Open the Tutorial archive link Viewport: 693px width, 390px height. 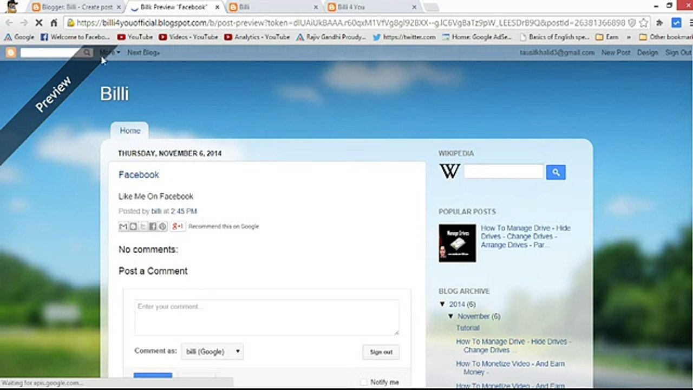(468, 328)
